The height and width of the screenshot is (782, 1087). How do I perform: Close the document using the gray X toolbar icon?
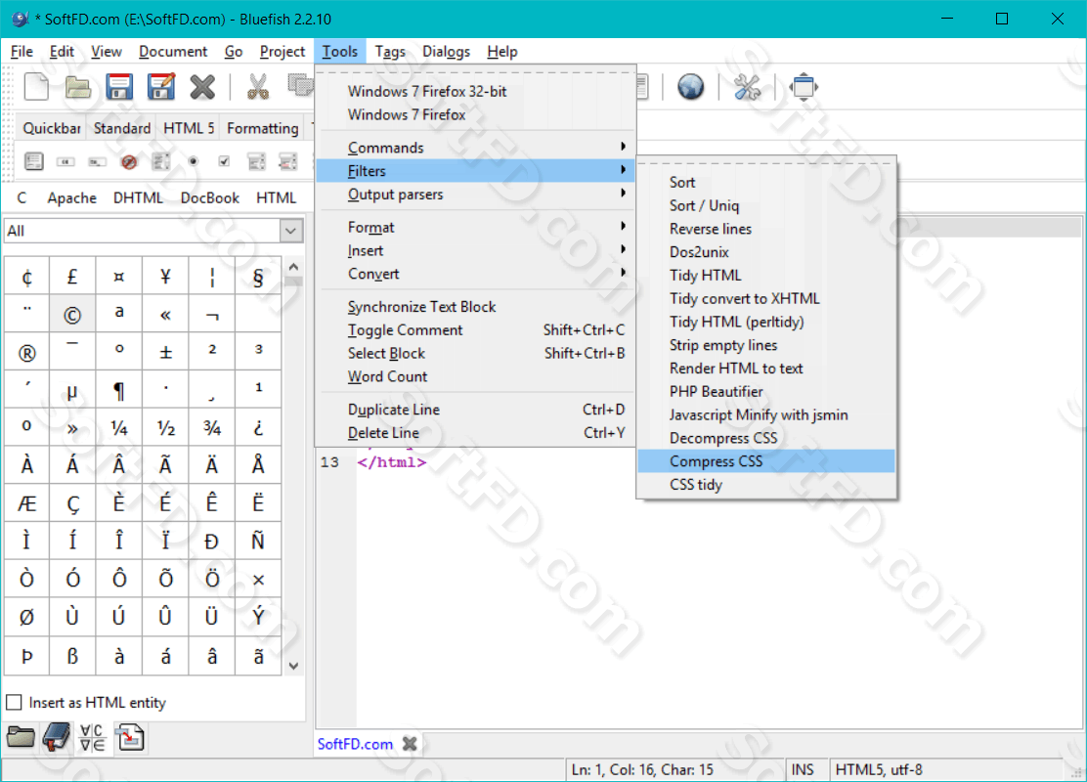tap(202, 87)
